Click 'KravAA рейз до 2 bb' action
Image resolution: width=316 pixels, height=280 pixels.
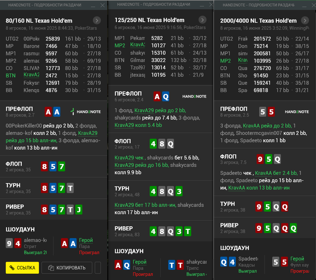[x=267, y=126]
